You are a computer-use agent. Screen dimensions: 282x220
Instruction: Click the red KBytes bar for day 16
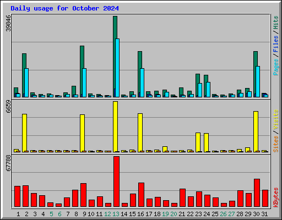tap(141, 195)
